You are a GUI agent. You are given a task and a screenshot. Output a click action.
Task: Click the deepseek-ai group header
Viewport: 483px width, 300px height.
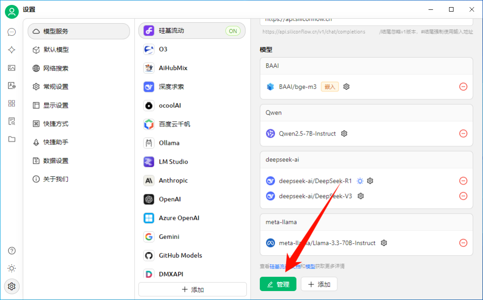[366, 160]
